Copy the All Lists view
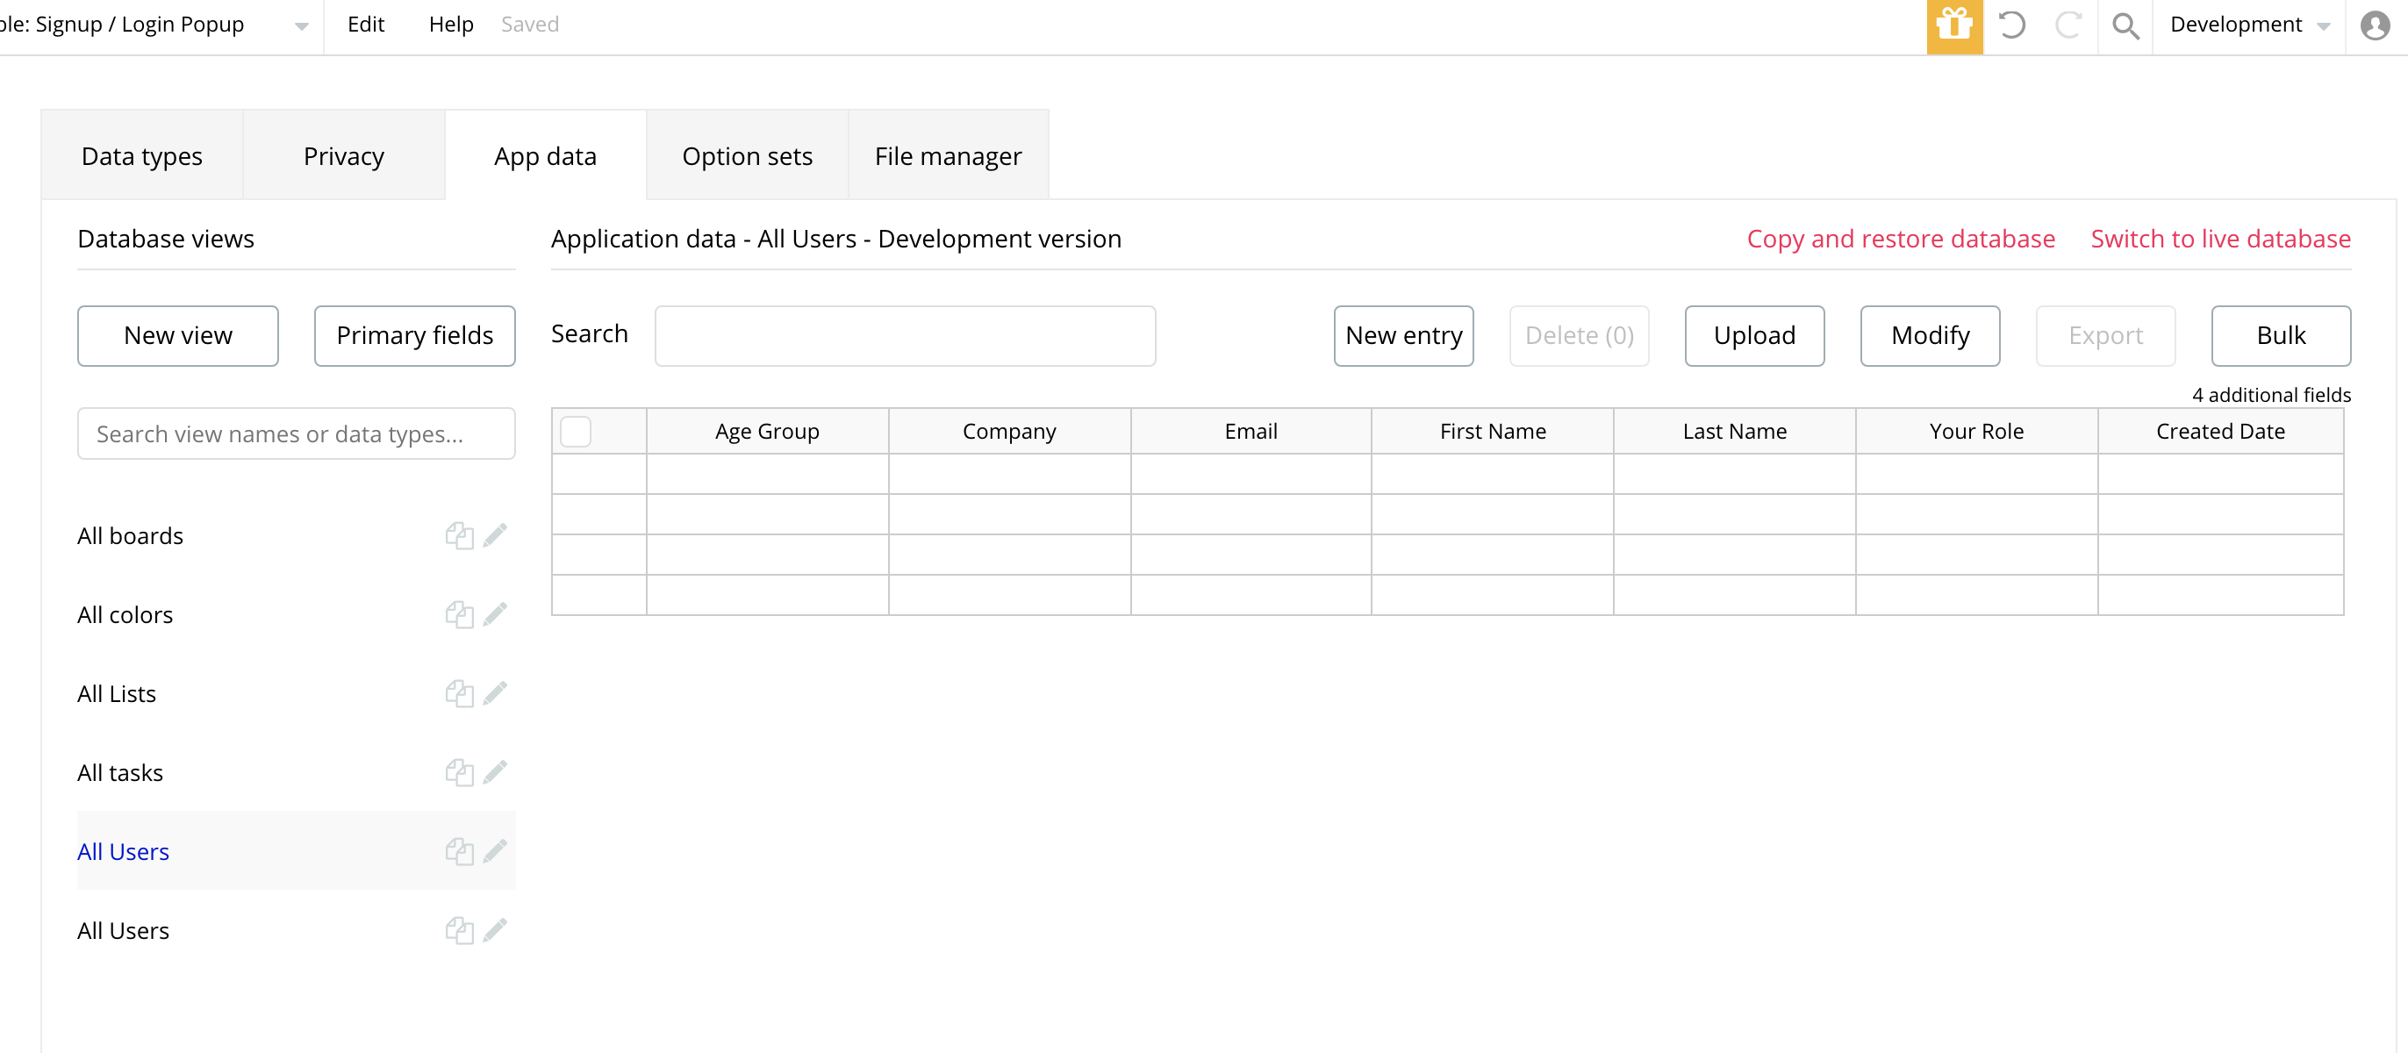 point(459,693)
